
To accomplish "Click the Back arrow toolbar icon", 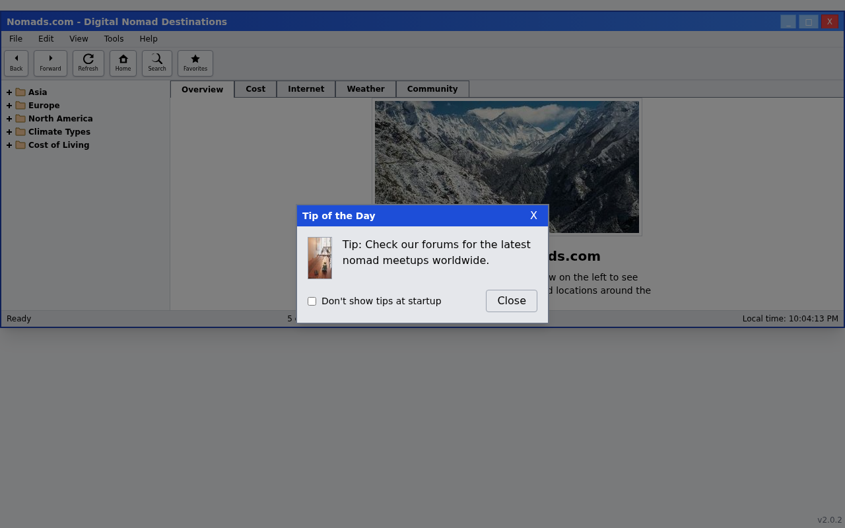I will [16, 59].
